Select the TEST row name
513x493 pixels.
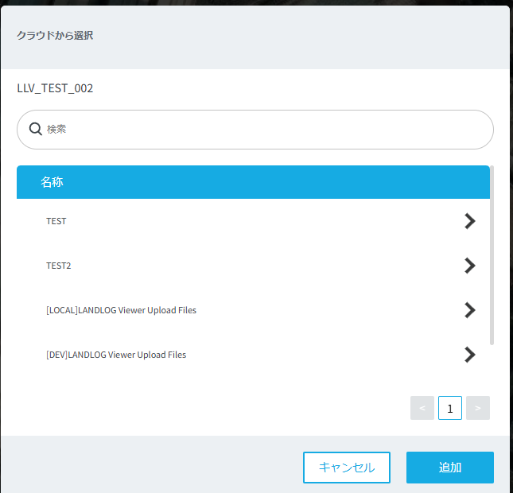click(x=56, y=221)
